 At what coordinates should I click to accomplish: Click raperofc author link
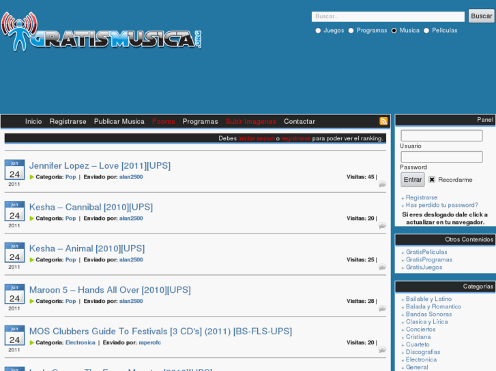click(x=149, y=342)
